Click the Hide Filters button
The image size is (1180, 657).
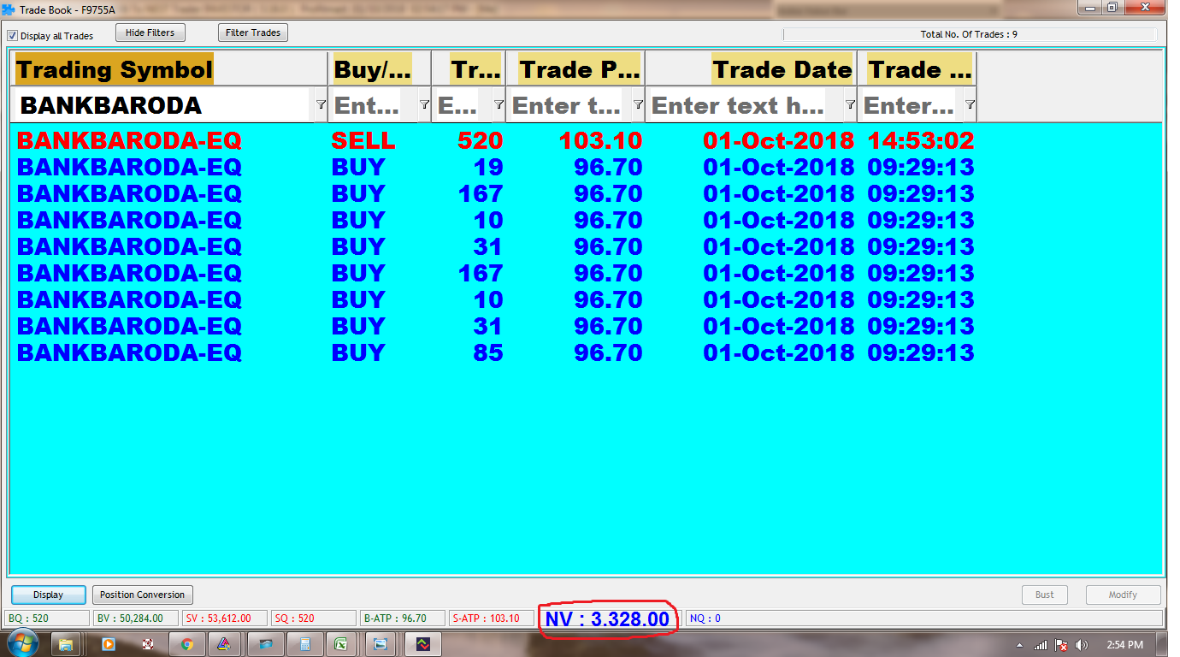click(x=150, y=33)
